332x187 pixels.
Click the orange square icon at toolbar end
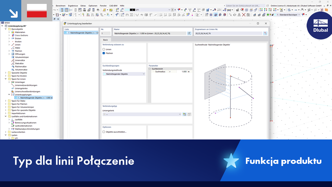(326, 10)
